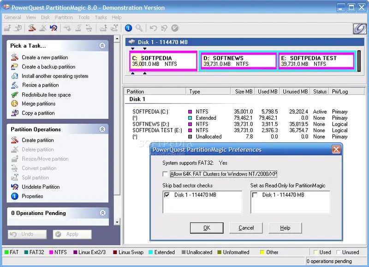
Task: Click the Properties operation icon in sidebar
Action: click(x=15, y=196)
